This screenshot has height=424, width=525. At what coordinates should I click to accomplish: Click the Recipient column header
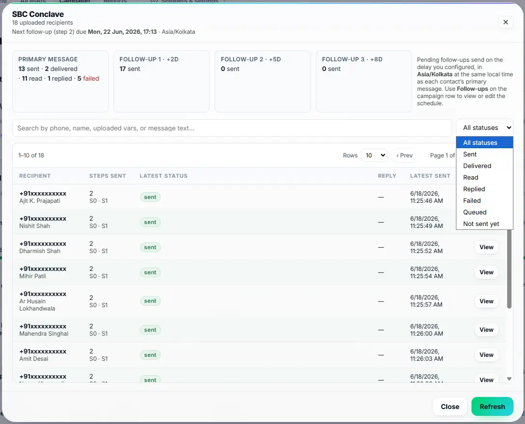pos(35,176)
